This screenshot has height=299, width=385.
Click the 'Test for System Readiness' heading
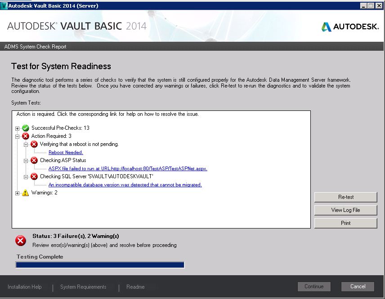[x=61, y=66]
